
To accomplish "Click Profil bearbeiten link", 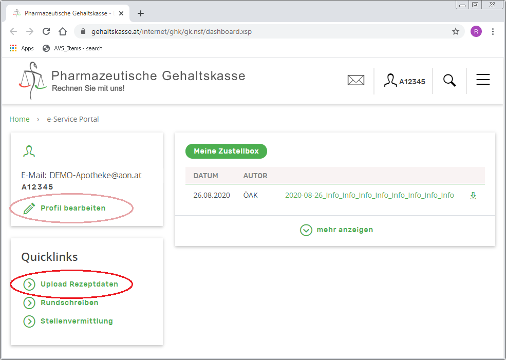I will (x=72, y=208).
